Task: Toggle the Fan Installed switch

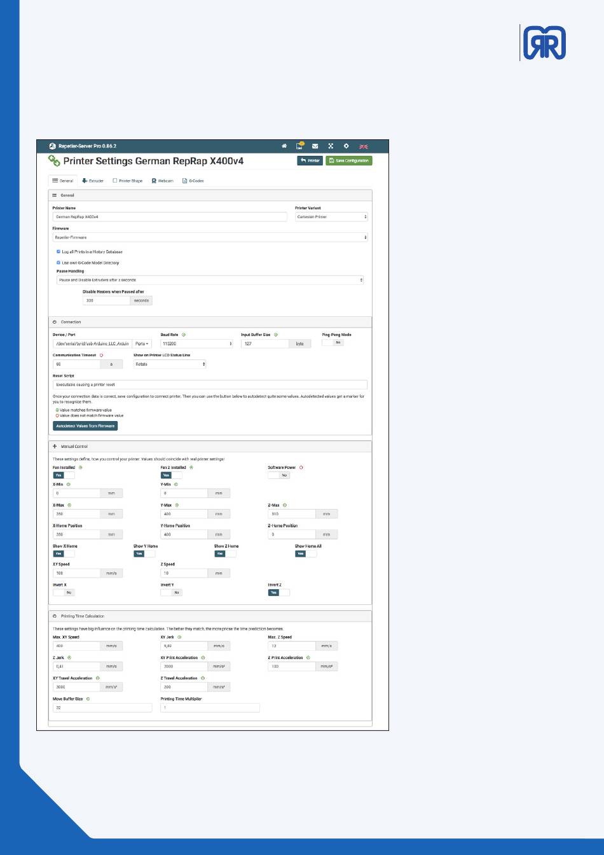Action: [x=64, y=475]
